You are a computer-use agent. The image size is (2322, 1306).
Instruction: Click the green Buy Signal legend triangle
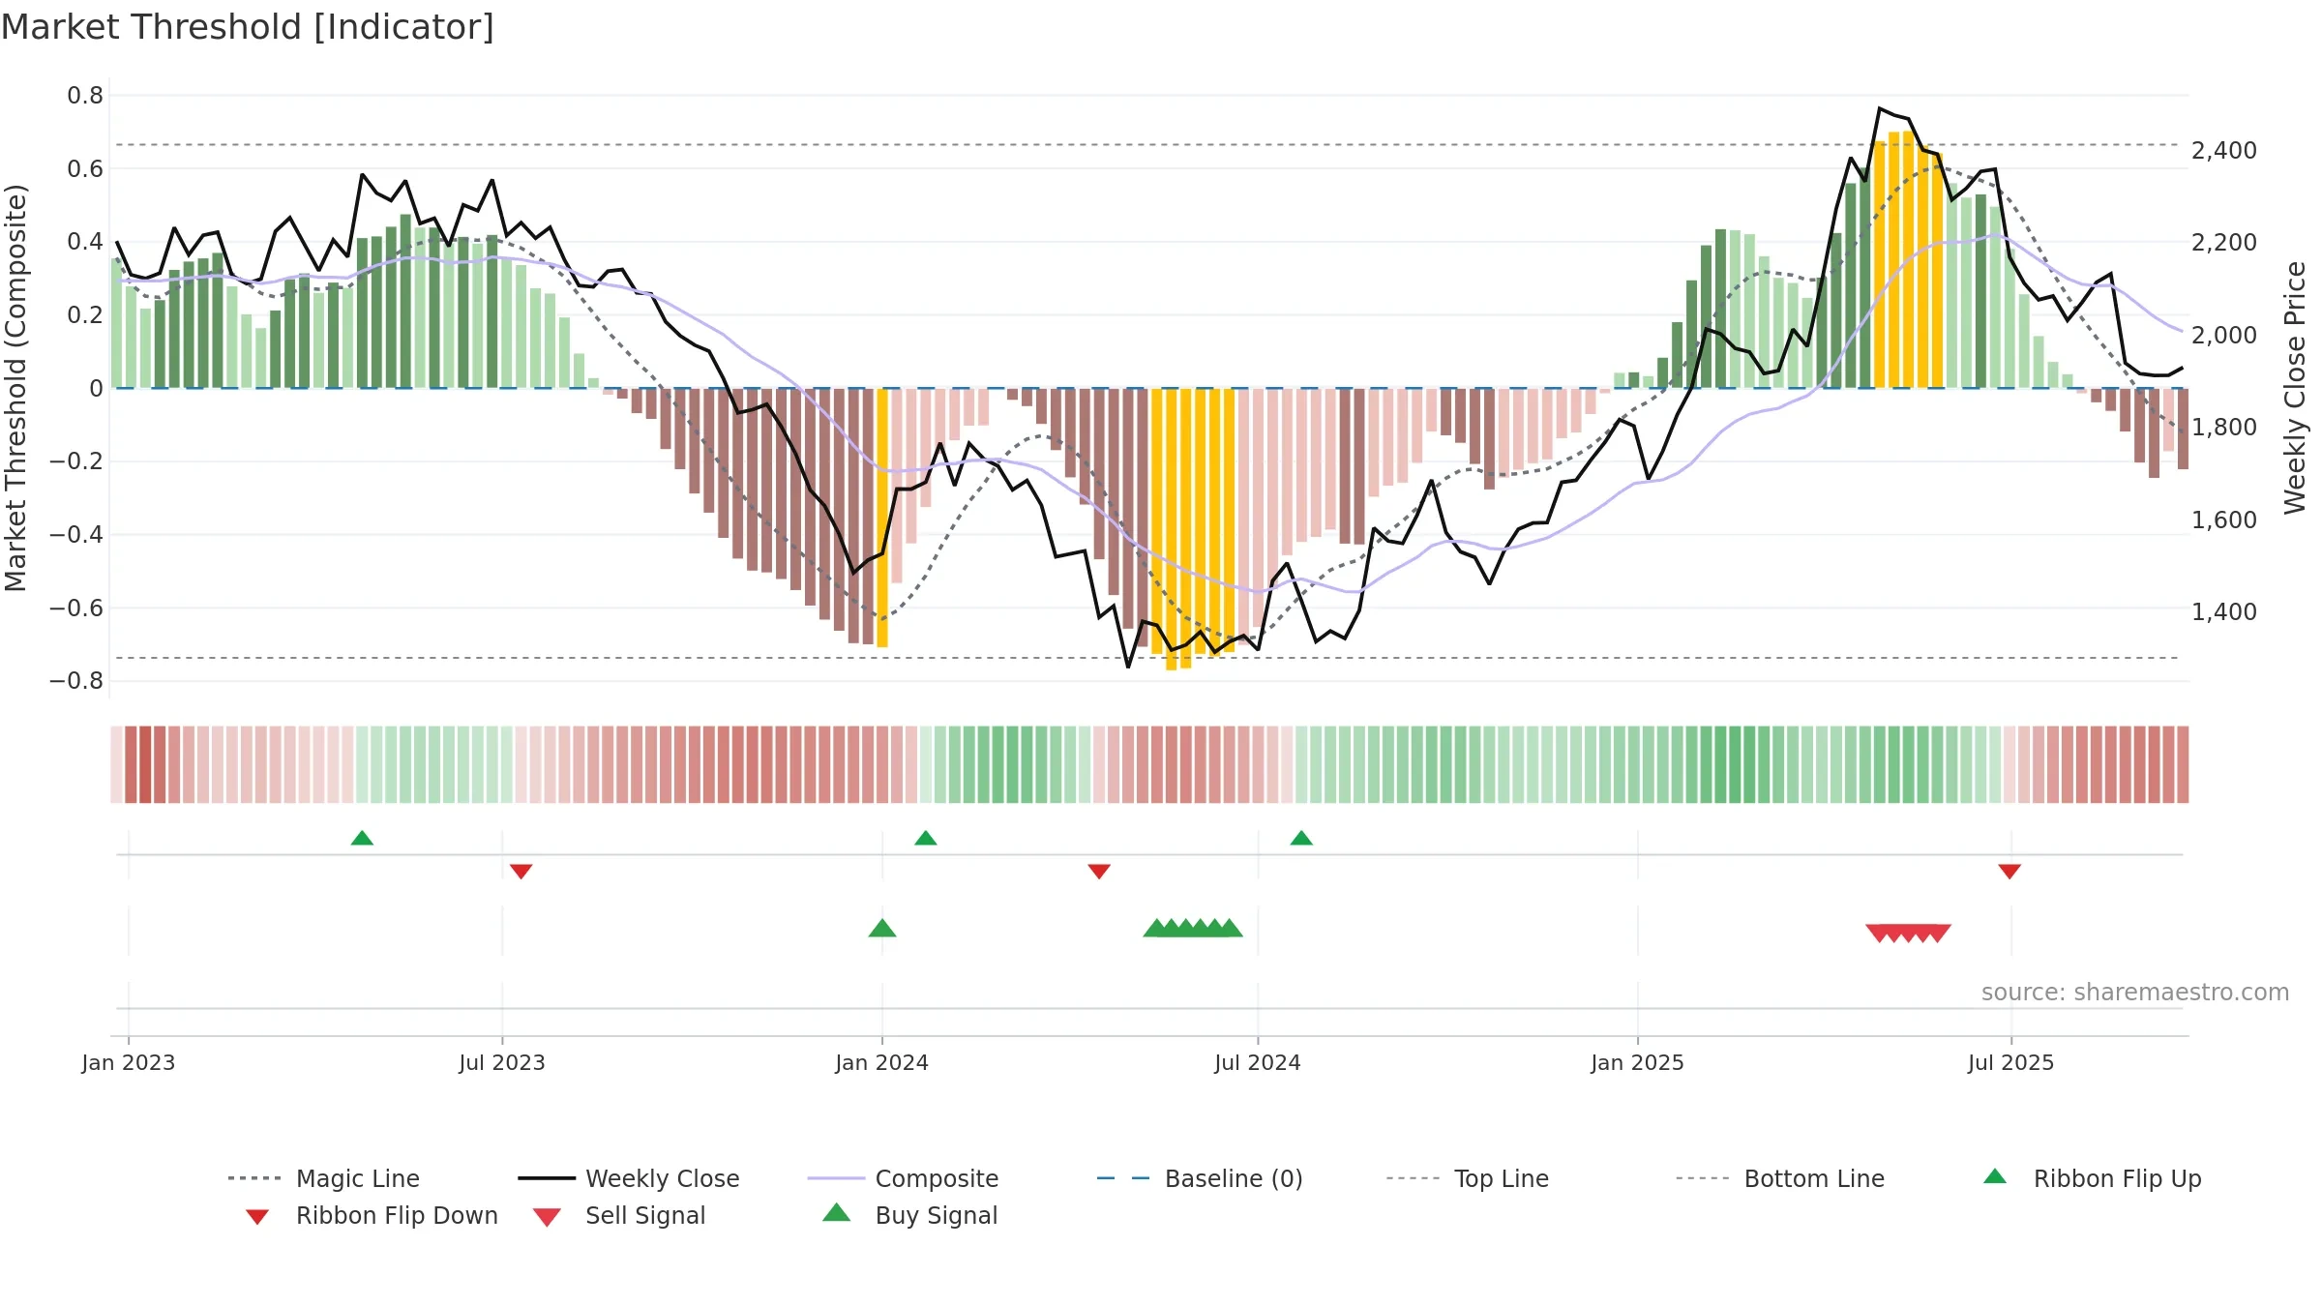pos(836,1212)
